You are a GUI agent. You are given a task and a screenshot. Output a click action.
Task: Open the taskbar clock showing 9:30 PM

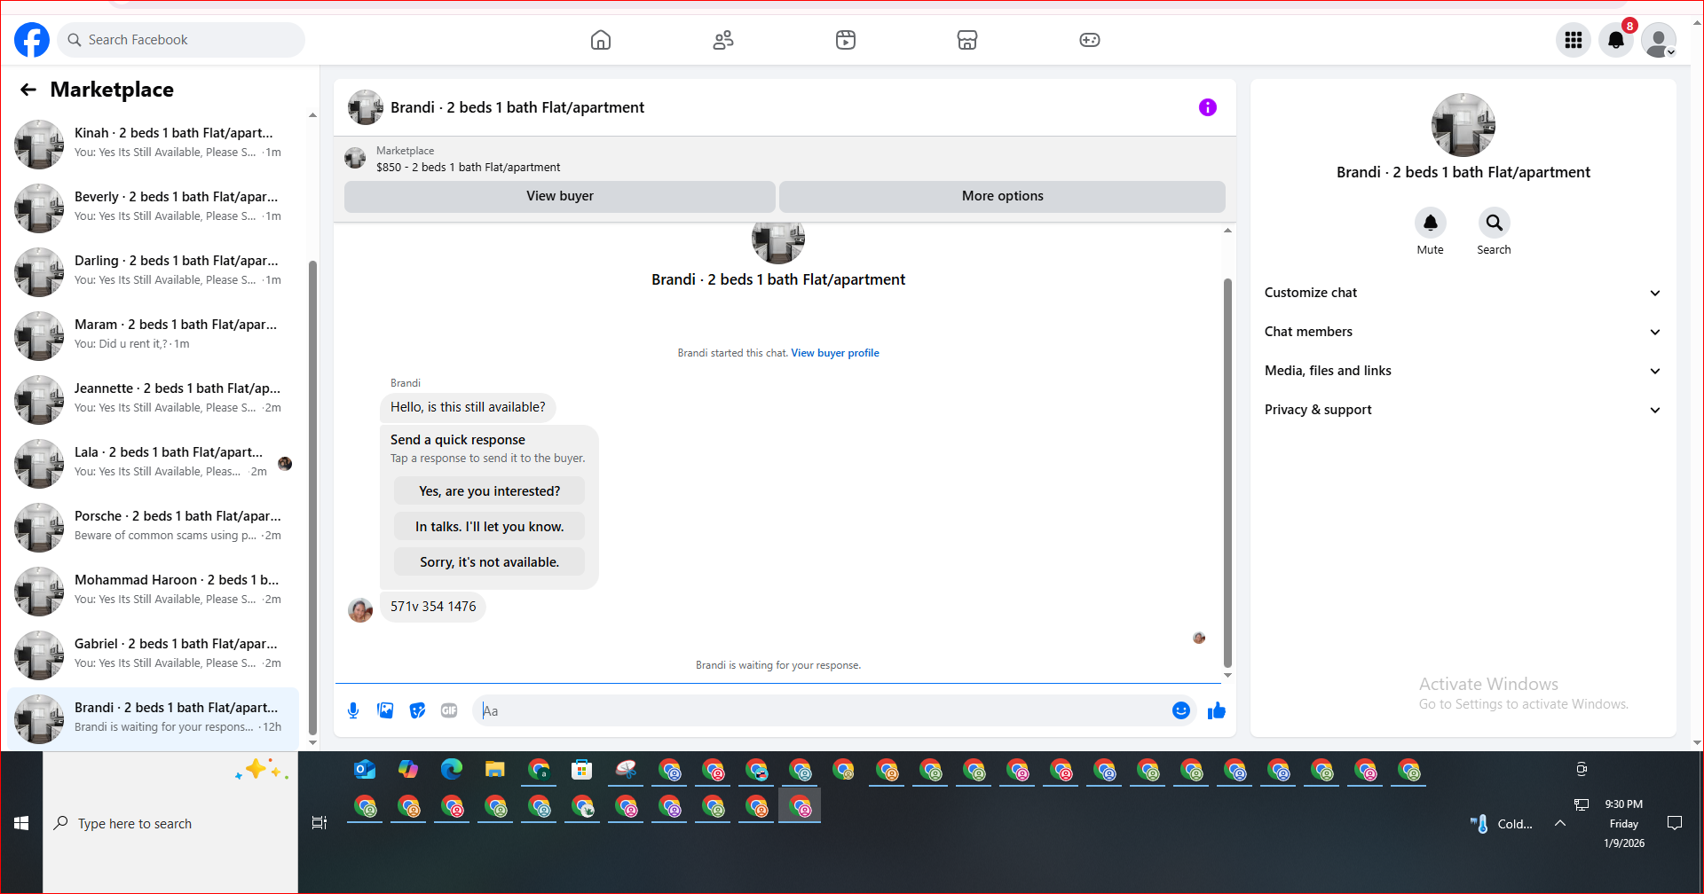click(x=1624, y=824)
